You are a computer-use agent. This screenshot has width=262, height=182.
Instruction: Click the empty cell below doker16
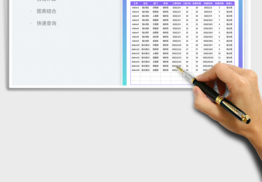click(x=135, y=74)
